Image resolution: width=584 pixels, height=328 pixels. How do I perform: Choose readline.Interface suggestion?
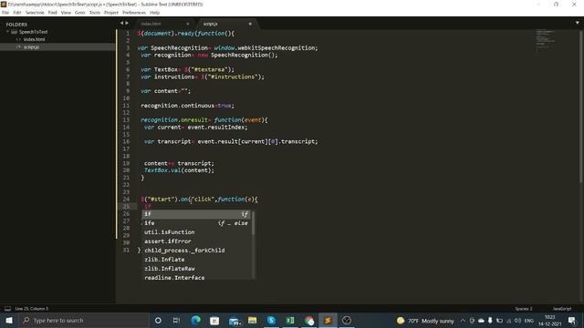click(197, 278)
